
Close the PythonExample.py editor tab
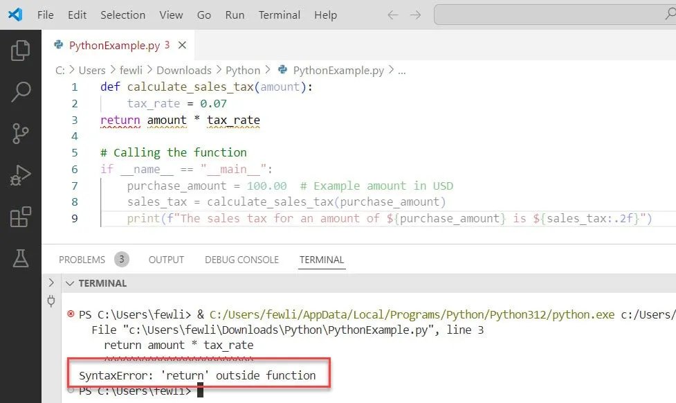pos(183,46)
